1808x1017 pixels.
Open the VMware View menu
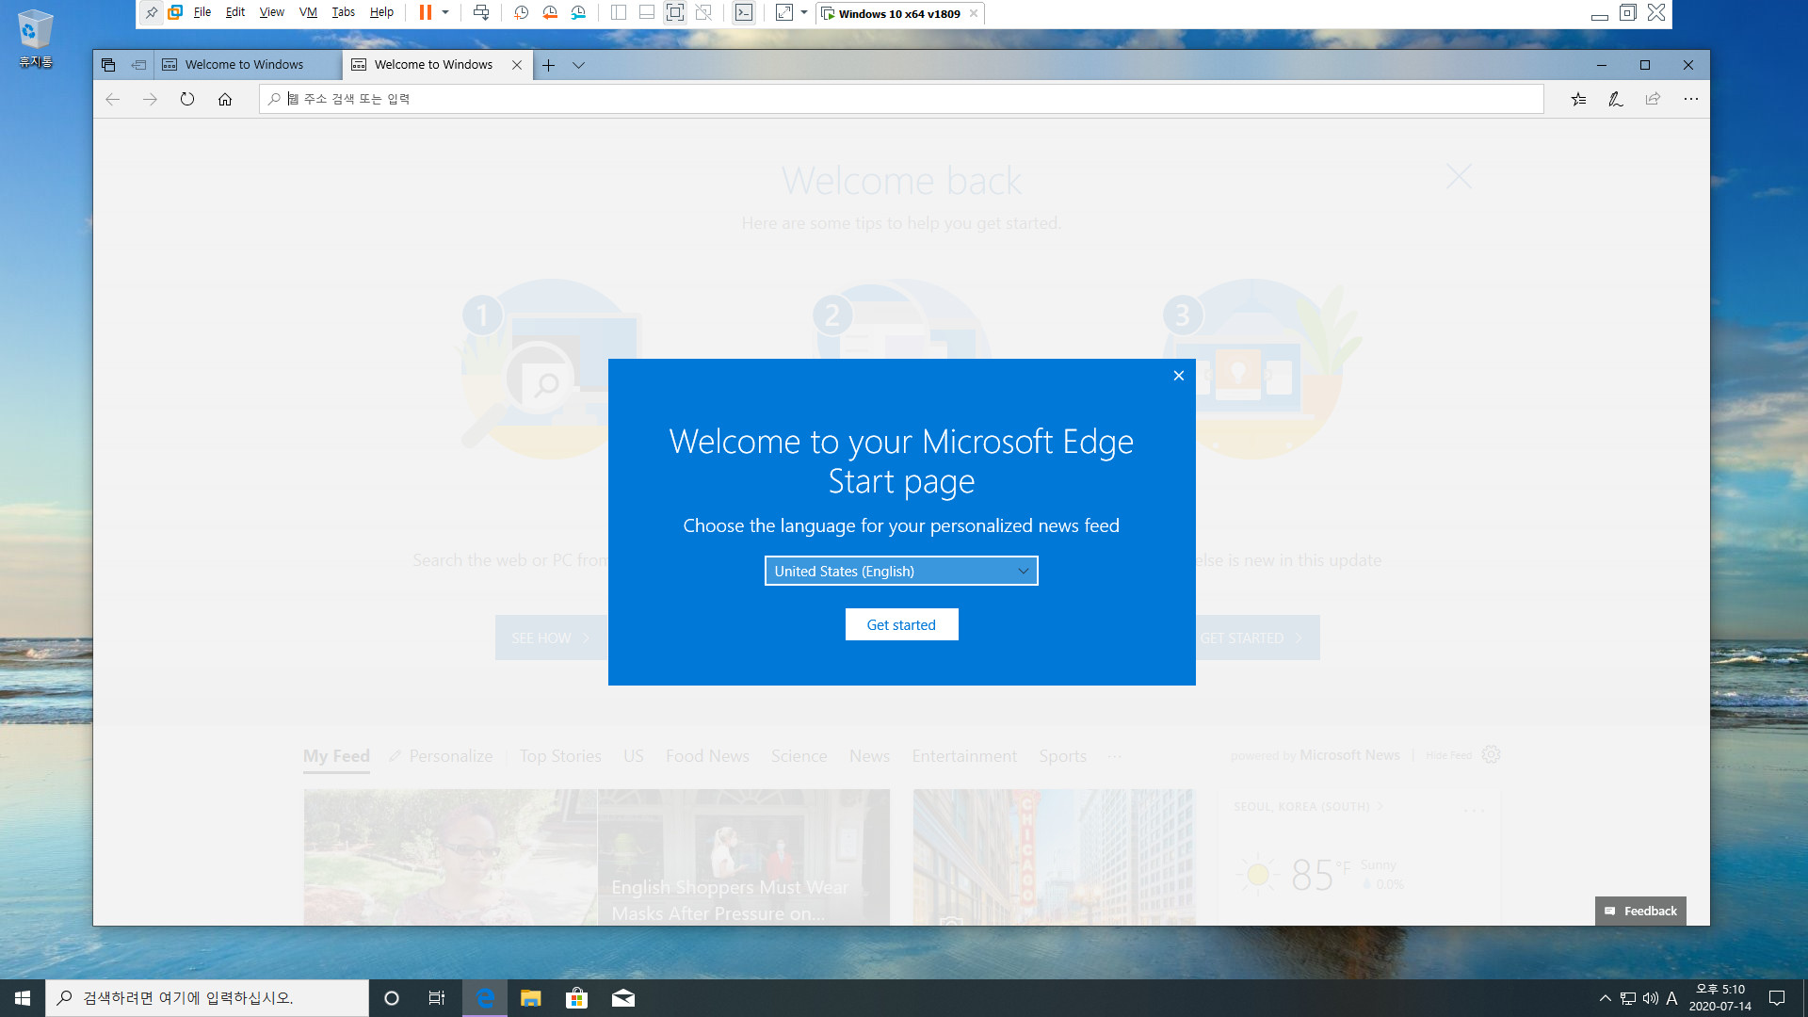pyautogui.click(x=272, y=13)
